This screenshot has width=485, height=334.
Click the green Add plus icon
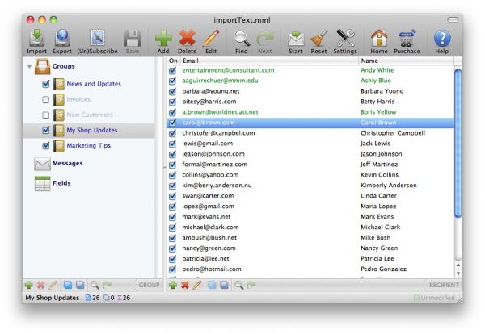click(x=163, y=39)
